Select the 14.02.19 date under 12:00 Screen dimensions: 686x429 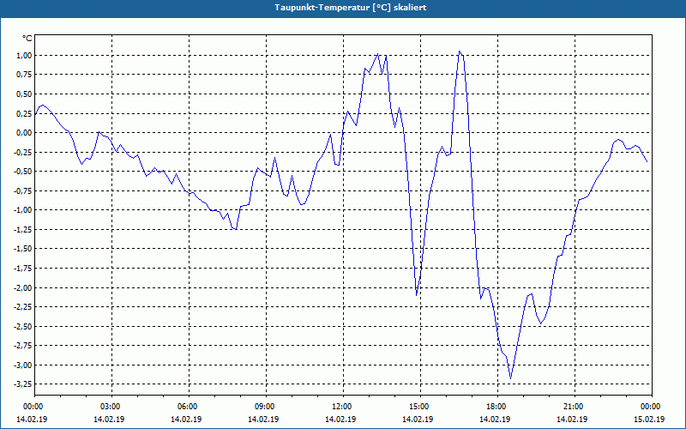coord(340,420)
